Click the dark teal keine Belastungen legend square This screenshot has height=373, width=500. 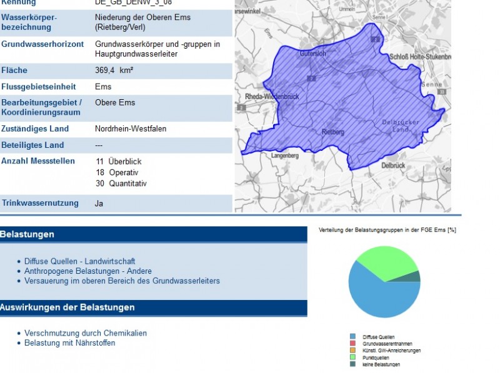tap(352, 364)
